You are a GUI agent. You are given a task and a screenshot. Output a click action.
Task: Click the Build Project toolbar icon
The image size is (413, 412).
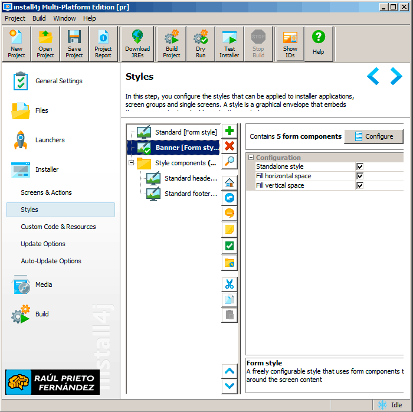(x=171, y=44)
